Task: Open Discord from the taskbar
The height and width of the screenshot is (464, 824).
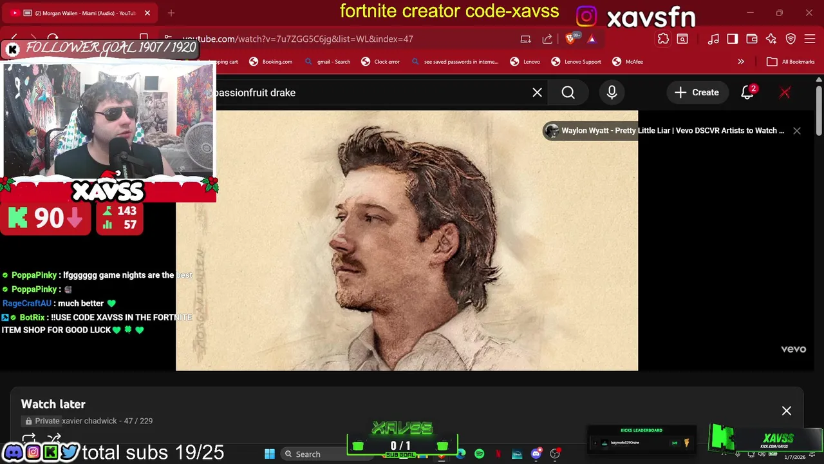Action: (x=536, y=454)
